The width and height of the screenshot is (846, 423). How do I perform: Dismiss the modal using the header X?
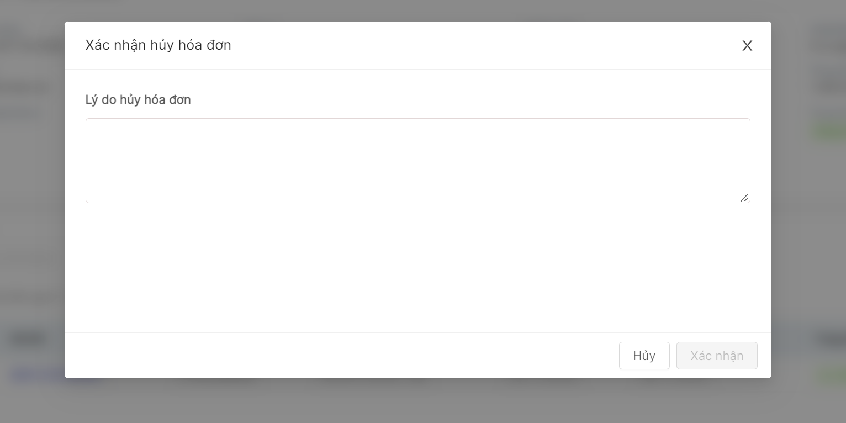pos(747,46)
